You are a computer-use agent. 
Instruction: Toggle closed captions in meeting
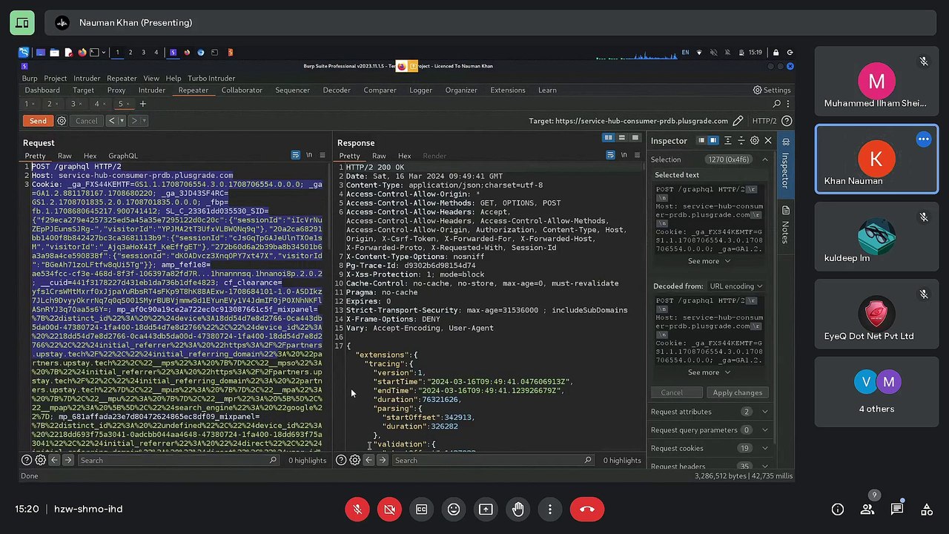point(421,509)
